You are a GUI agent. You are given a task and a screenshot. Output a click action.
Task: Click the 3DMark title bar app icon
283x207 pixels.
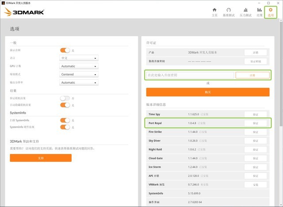3,3
